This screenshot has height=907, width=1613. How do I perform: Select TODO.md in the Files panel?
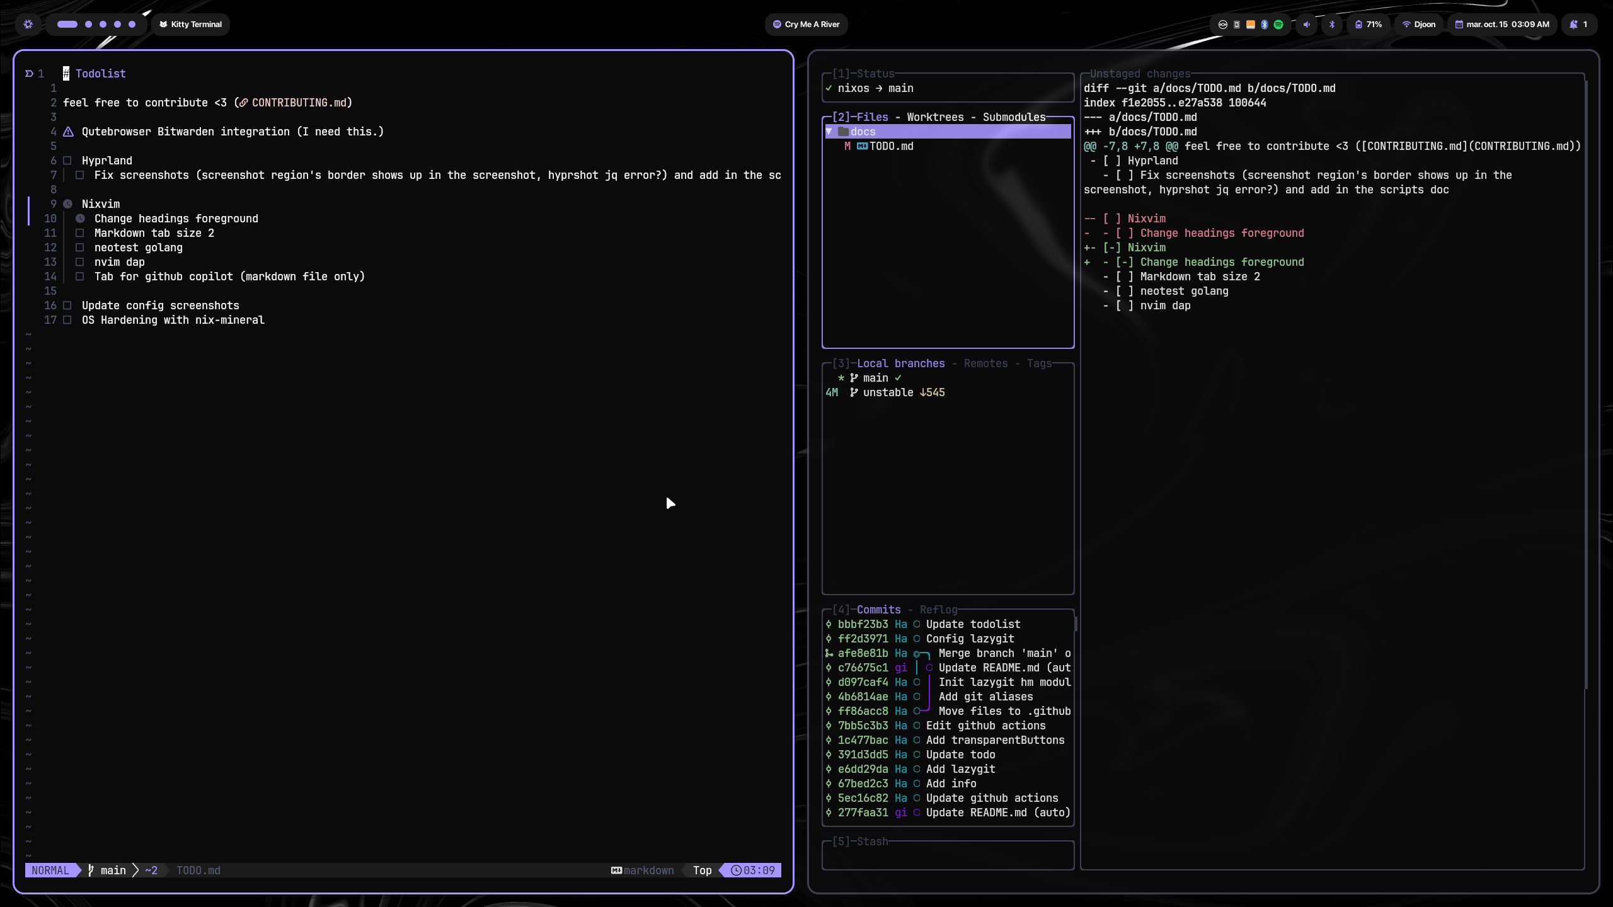pos(890,146)
